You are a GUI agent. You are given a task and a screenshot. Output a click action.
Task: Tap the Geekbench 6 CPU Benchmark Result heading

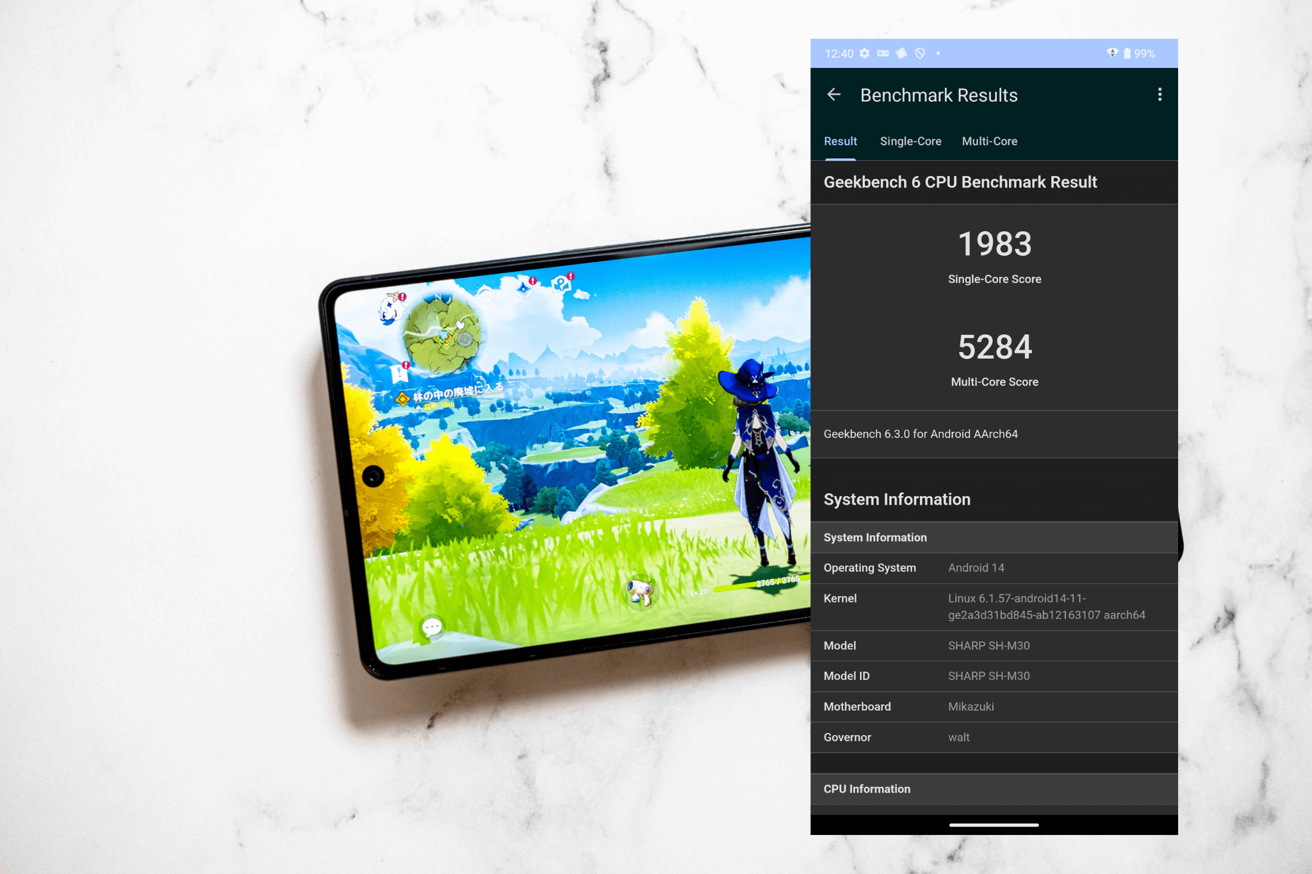click(960, 182)
